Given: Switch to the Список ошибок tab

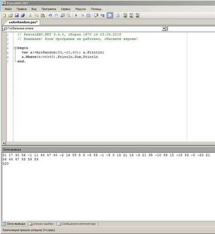Looking at the screenshot, I should (41, 224).
